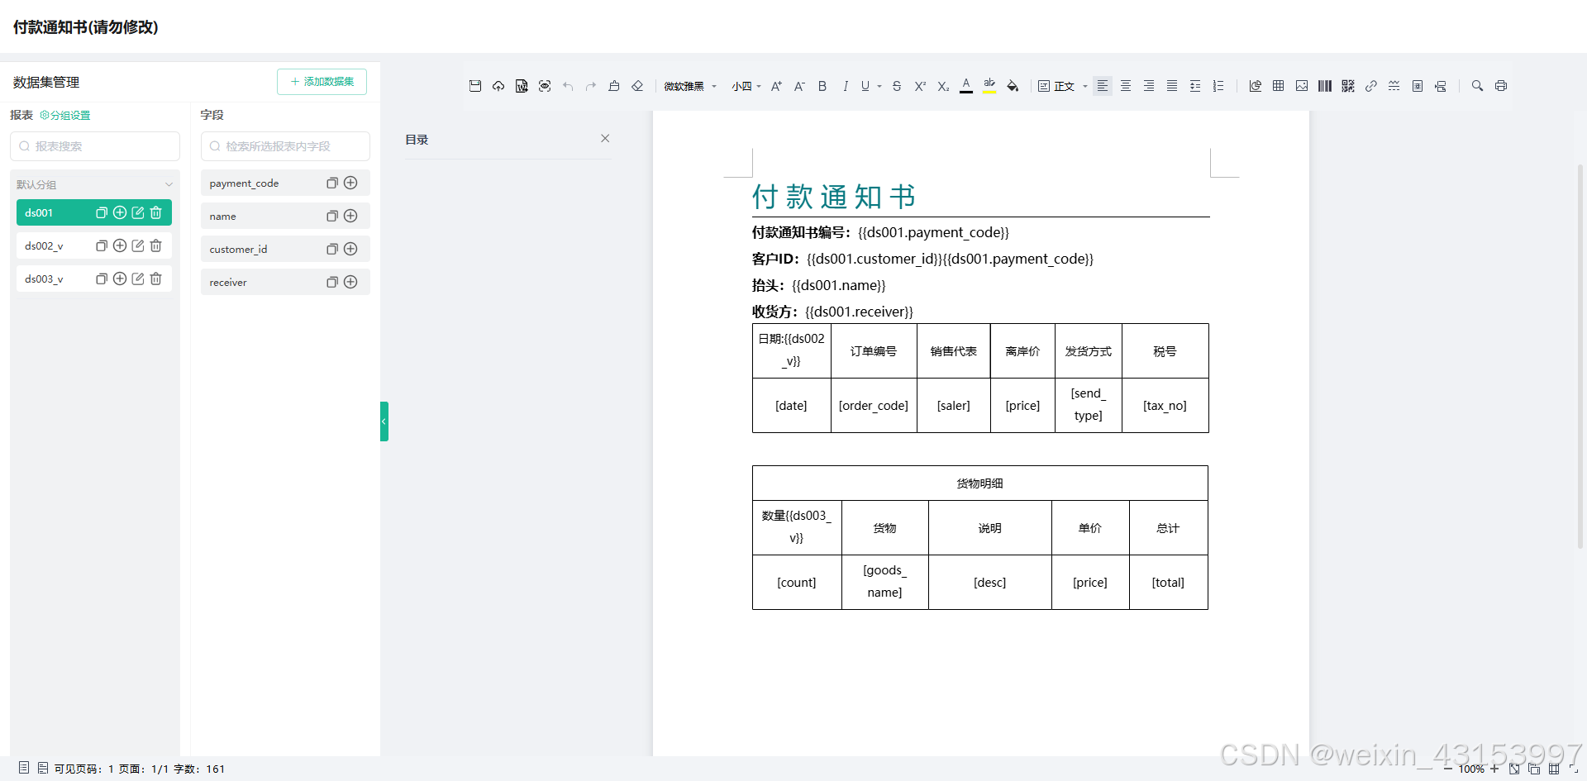Increase the font size
1587x781 pixels.
tap(776, 86)
